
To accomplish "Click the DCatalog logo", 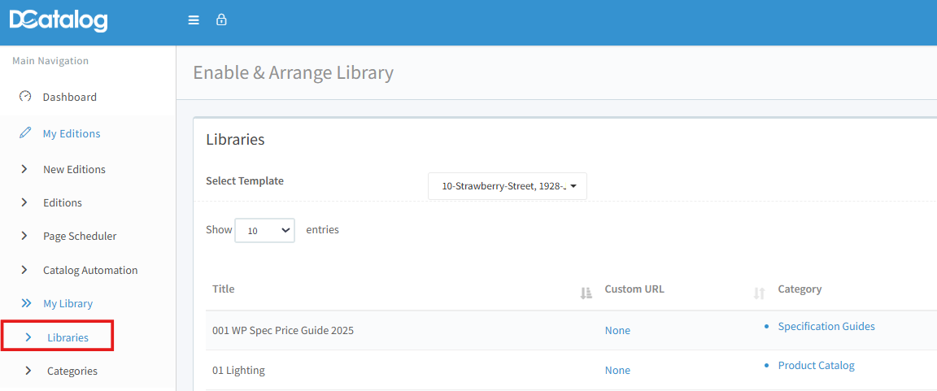I will click(59, 21).
